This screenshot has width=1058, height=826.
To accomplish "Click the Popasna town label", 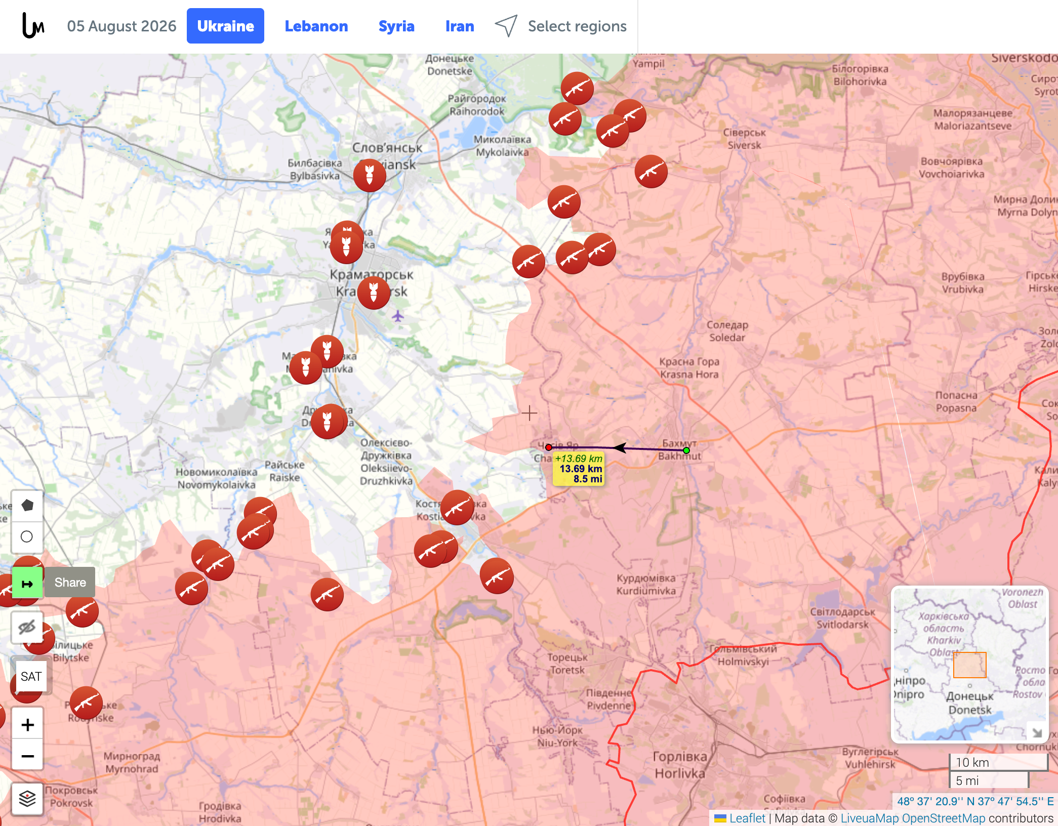I will point(956,401).
